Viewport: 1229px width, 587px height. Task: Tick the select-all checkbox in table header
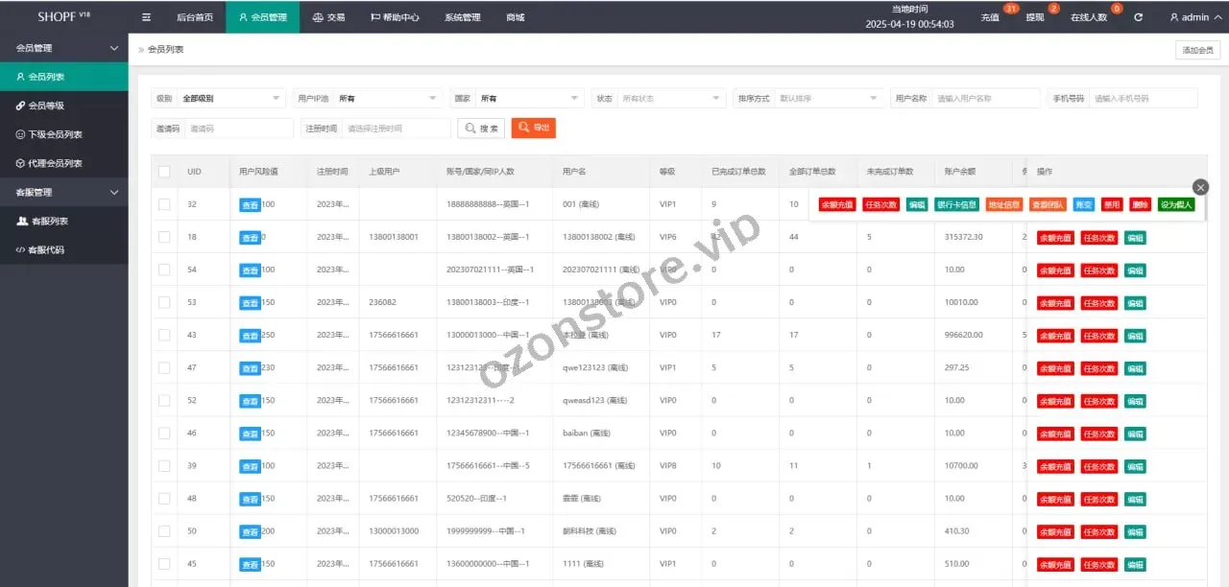tap(164, 172)
